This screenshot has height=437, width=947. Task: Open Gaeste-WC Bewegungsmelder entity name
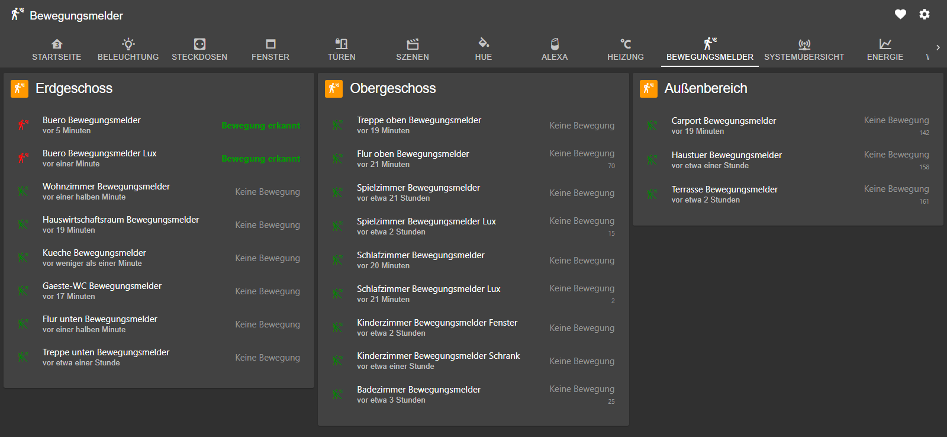pyautogui.click(x=102, y=286)
